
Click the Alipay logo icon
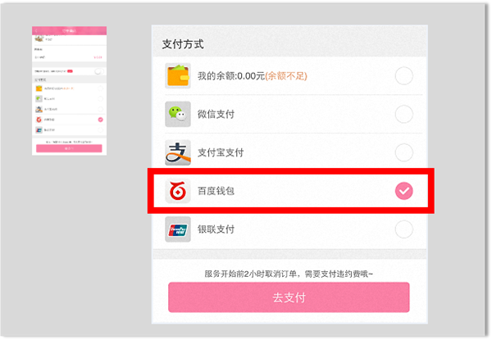point(177,152)
